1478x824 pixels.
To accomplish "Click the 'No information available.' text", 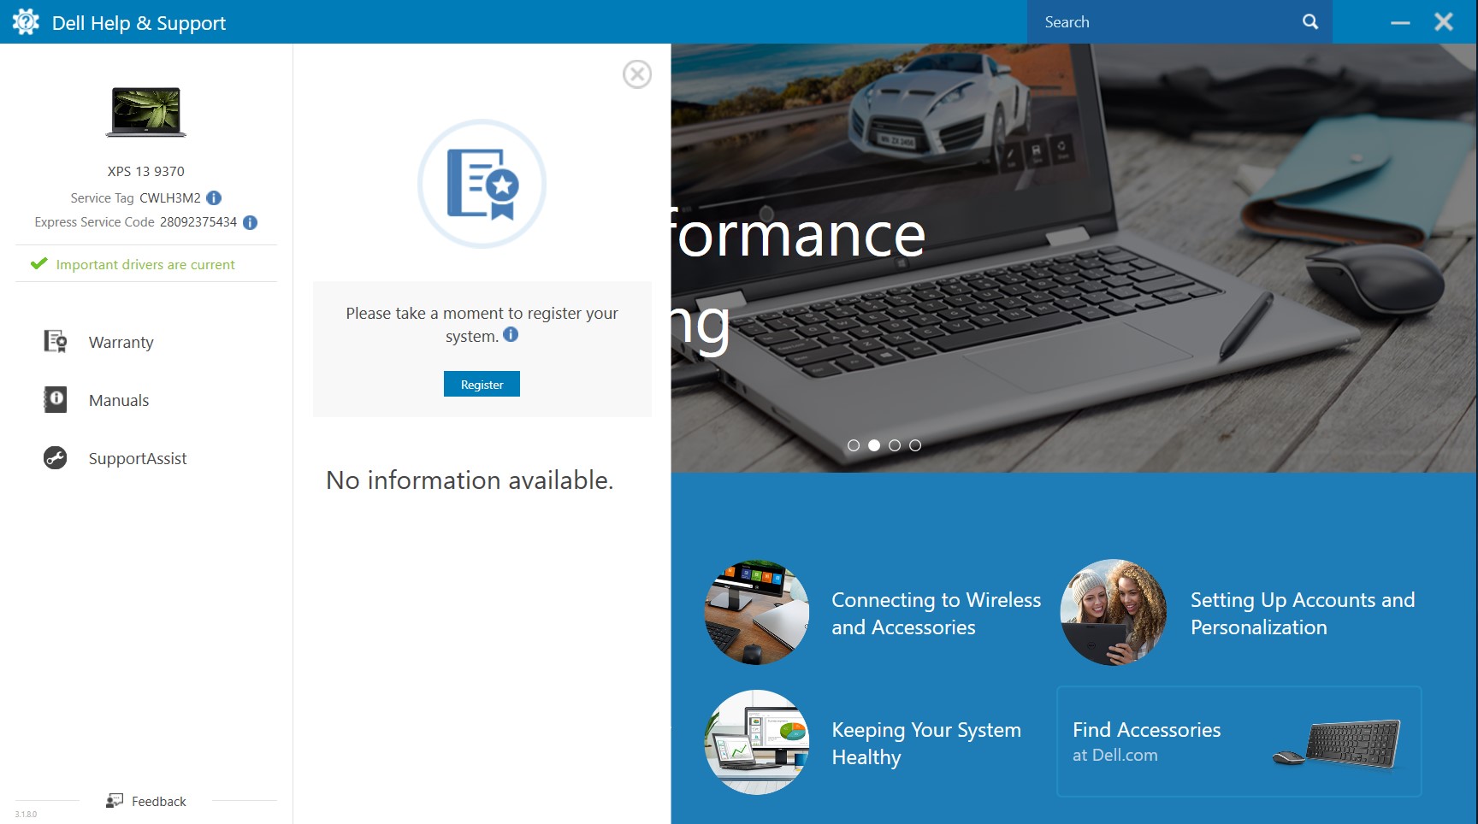I will pos(470,480).
